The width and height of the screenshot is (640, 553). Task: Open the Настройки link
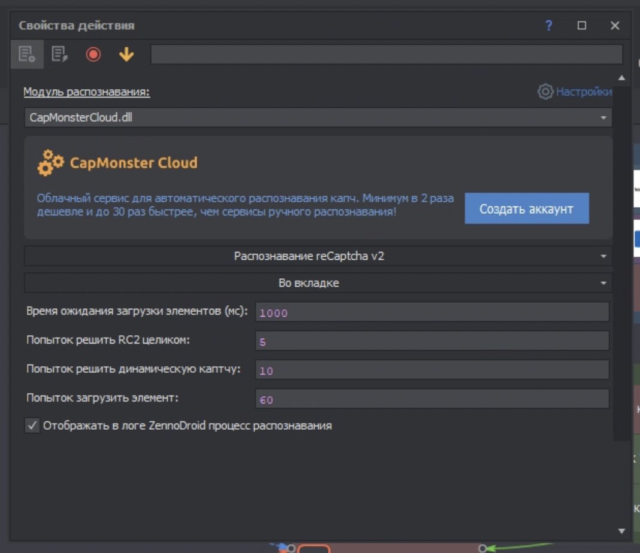tap(584, 92)
